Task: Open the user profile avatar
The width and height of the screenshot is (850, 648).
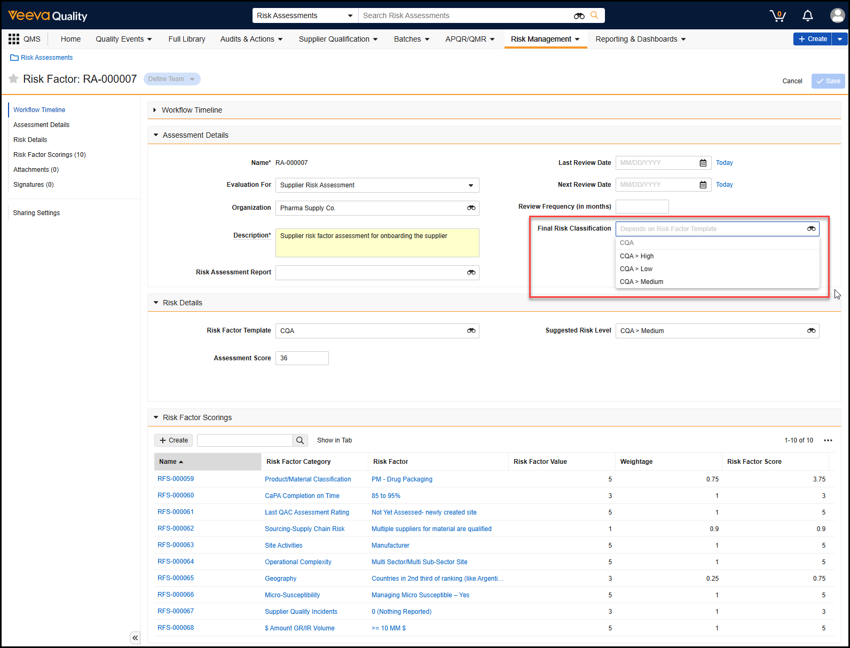Action: point(837,15)
